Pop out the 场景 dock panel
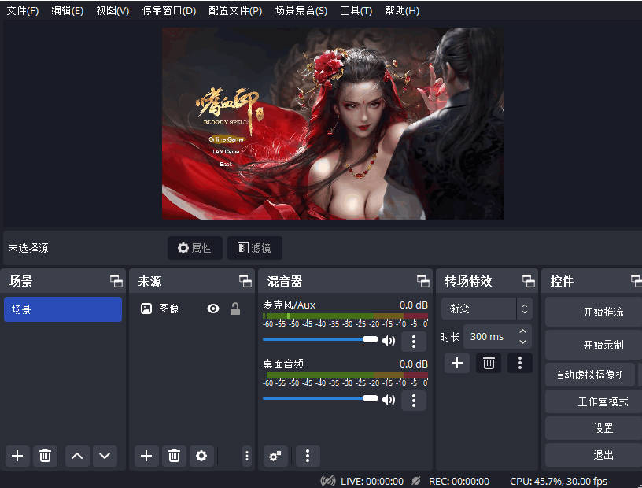The width and height of the screenshot is (642, 488). point(116,281)
